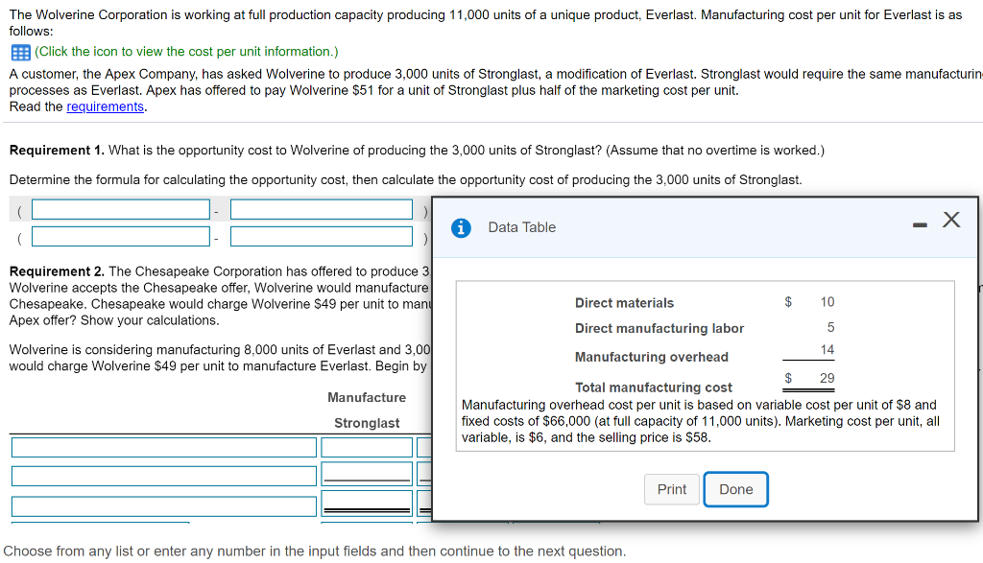Click the Requirement 1 heading
This screenshot has height=563, width=983.
click(x=57, y=151)
